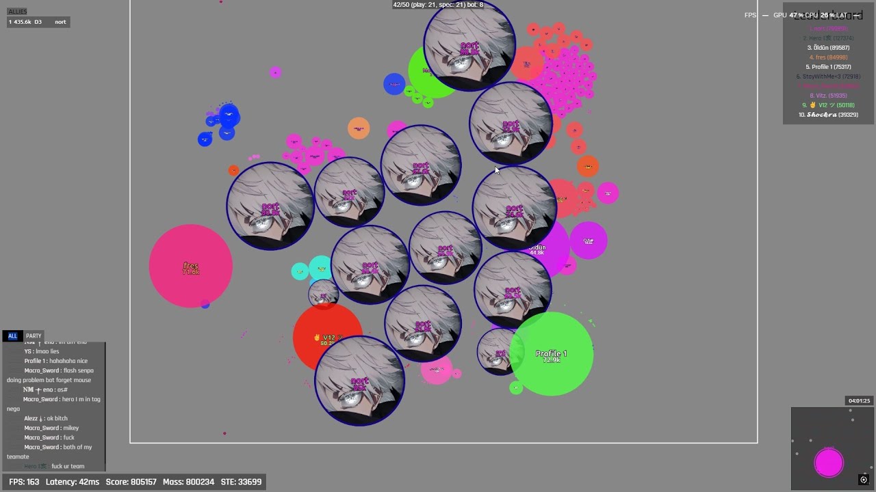Viewport: 876px width, 492px height.
Task: Click the minimap panel
Action: 832,449
